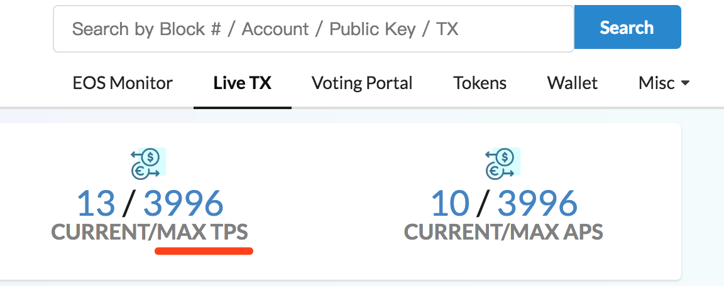Open the EOS Monitor tab
724x286 pixels.
click(123, 83)
